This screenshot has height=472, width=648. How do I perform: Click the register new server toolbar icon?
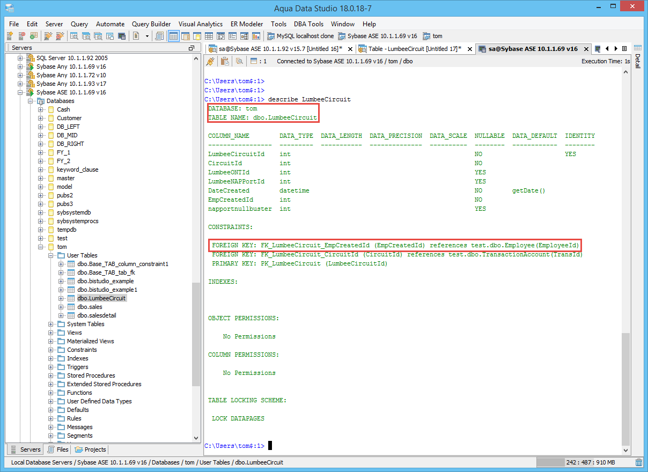click(x=10, y=36)
